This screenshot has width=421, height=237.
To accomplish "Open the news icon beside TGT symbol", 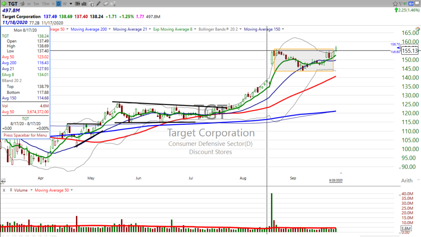I will [22, 4].
